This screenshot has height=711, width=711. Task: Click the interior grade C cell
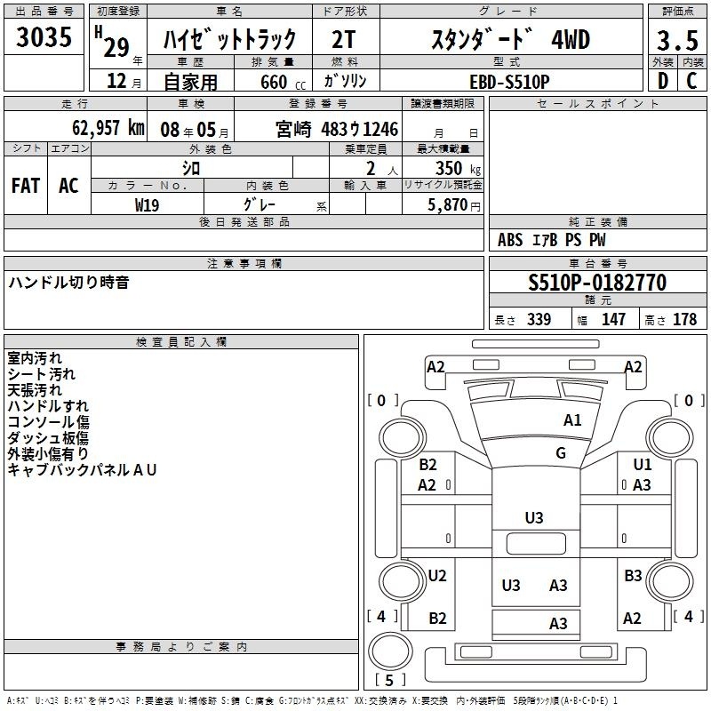691,80
